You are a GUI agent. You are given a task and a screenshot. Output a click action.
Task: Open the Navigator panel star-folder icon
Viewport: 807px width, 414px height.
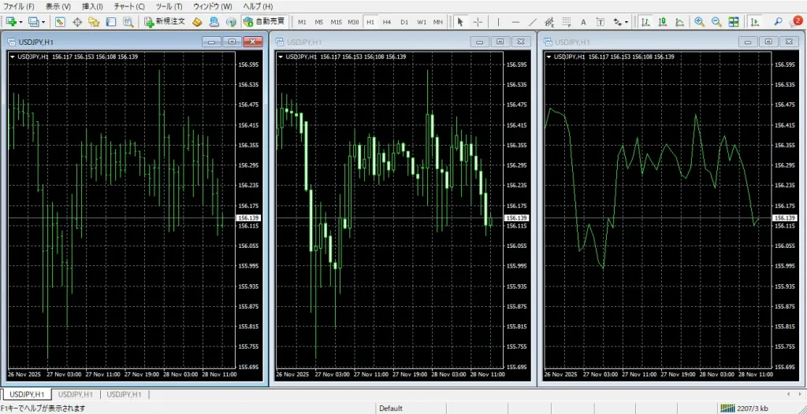coord(94,22)
